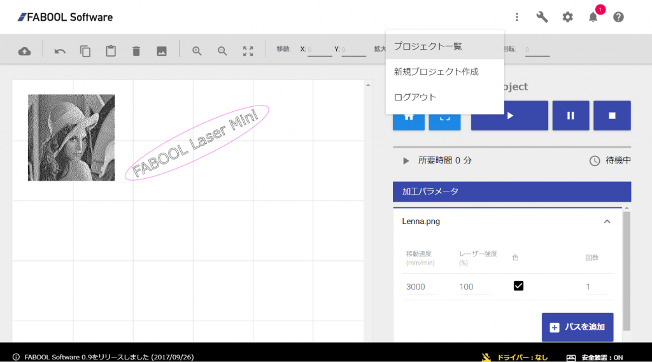
Task: Click the ドライバー：なし status text
Action: point(523,358)
